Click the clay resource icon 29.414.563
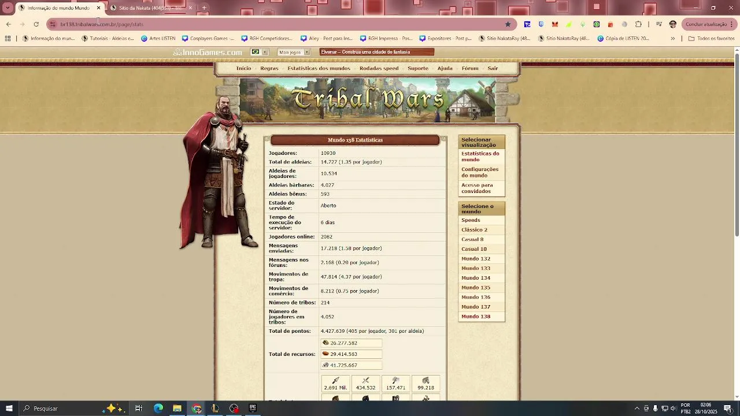740x416 pixels. pyautogui.click(x=325, y=354)
